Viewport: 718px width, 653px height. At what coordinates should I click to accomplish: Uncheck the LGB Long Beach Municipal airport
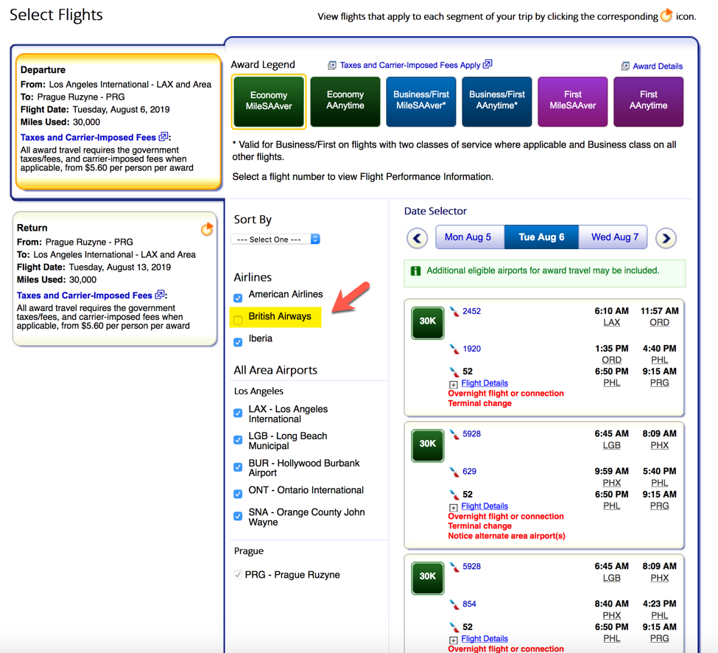point(238,440)
